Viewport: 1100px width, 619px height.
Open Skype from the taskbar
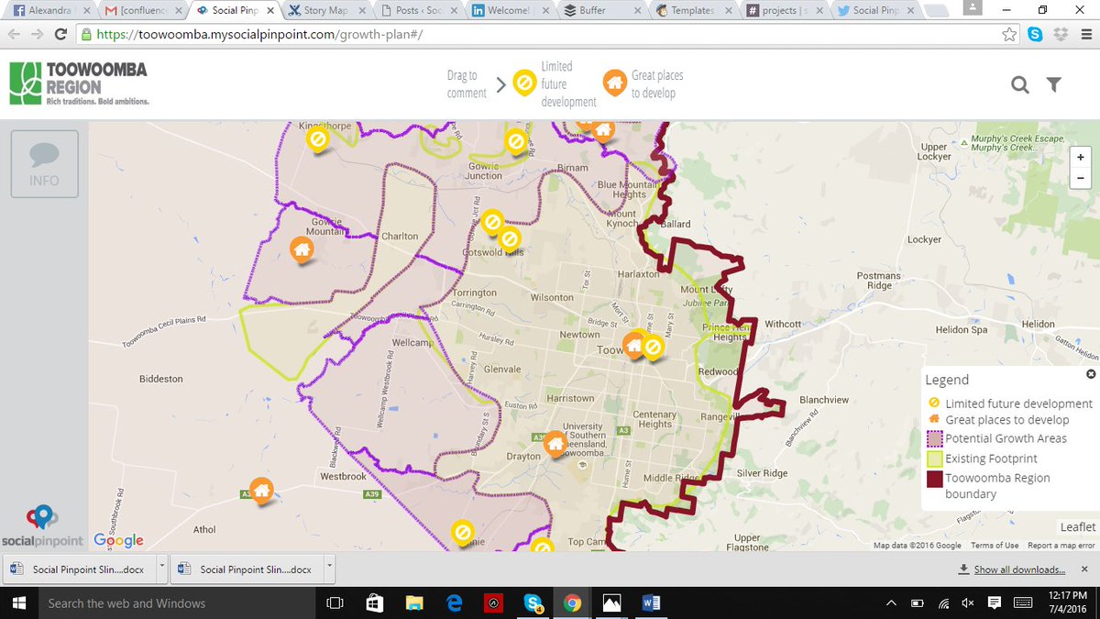click(x=533, y=602)
